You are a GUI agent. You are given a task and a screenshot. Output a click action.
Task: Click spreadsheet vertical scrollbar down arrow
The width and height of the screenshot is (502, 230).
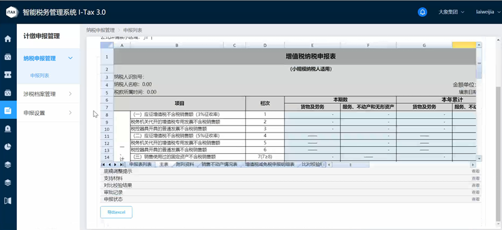coord(479,158)
